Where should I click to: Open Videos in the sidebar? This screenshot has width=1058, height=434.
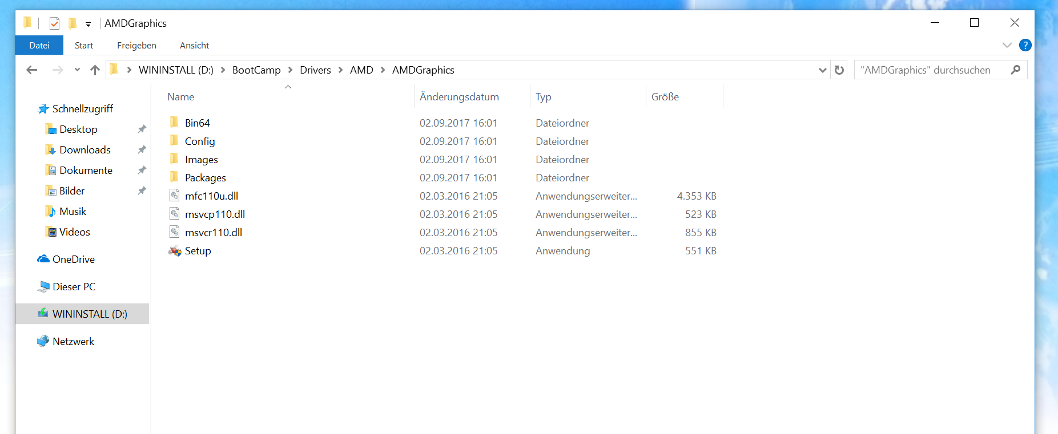(x=75, y=232)
